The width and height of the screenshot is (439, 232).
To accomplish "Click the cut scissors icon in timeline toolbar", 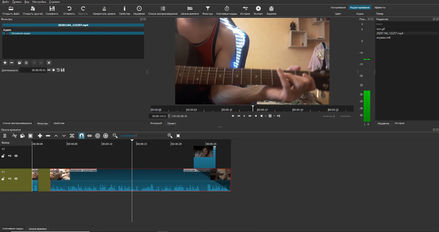I will [15, 136].
